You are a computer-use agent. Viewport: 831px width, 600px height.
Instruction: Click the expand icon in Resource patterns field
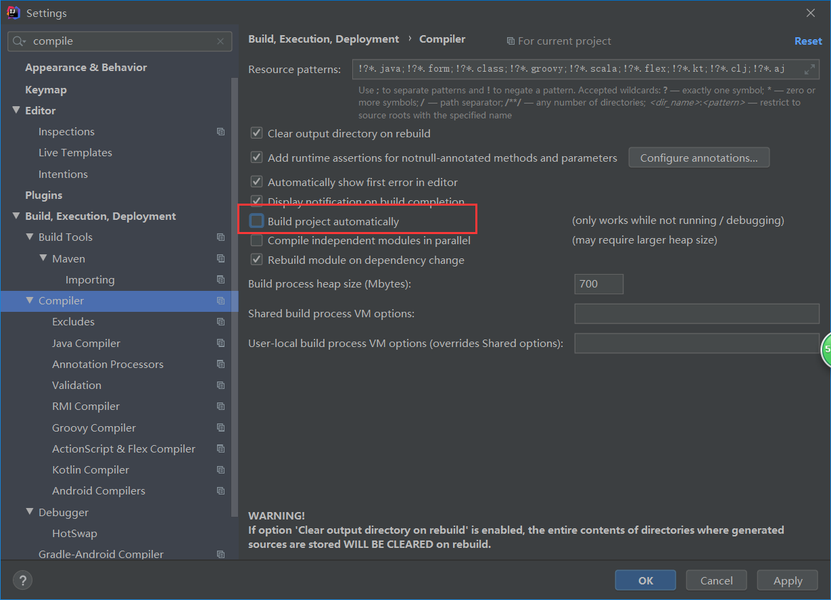point(809,69)
